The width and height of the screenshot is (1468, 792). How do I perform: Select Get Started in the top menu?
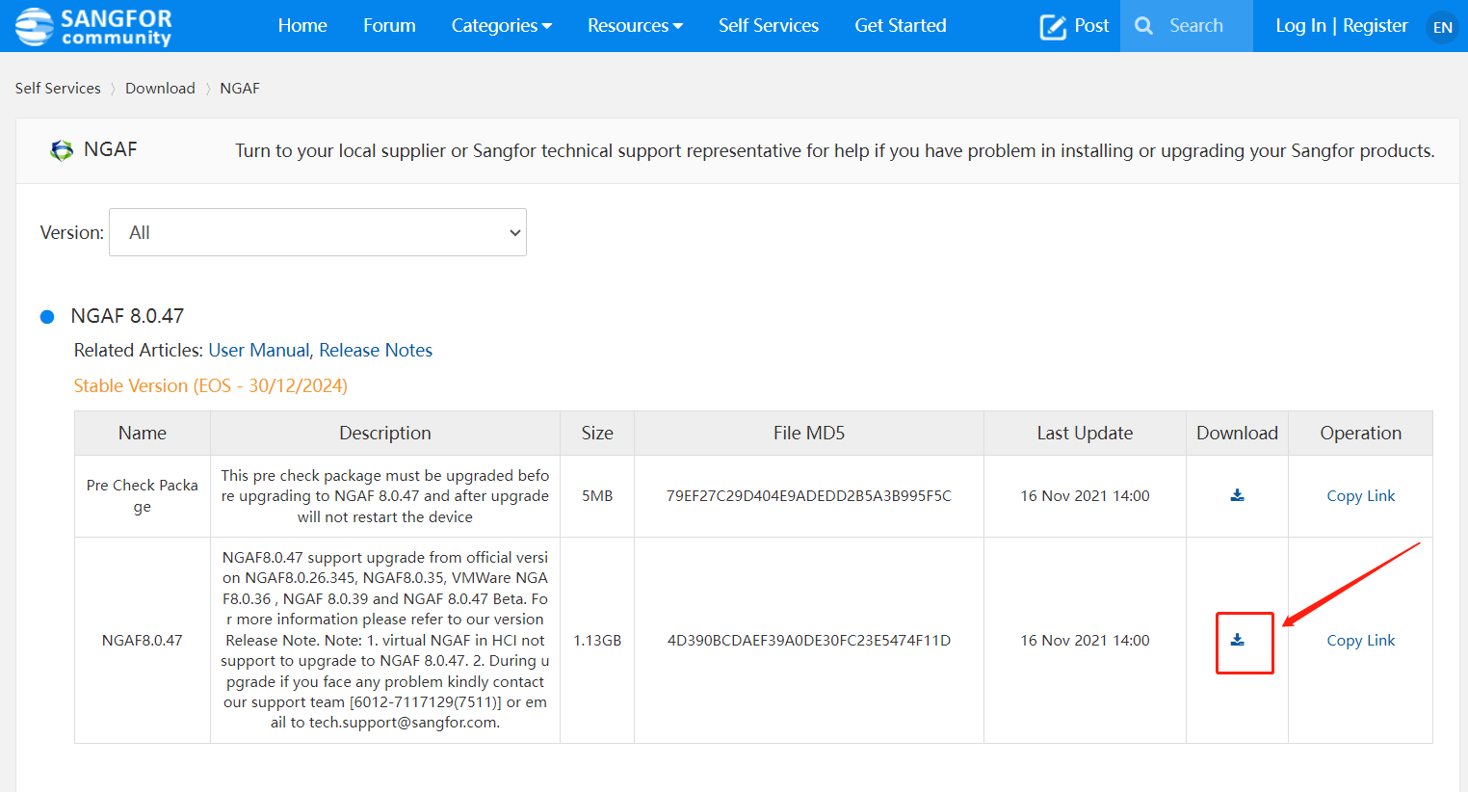coord(900,26)
